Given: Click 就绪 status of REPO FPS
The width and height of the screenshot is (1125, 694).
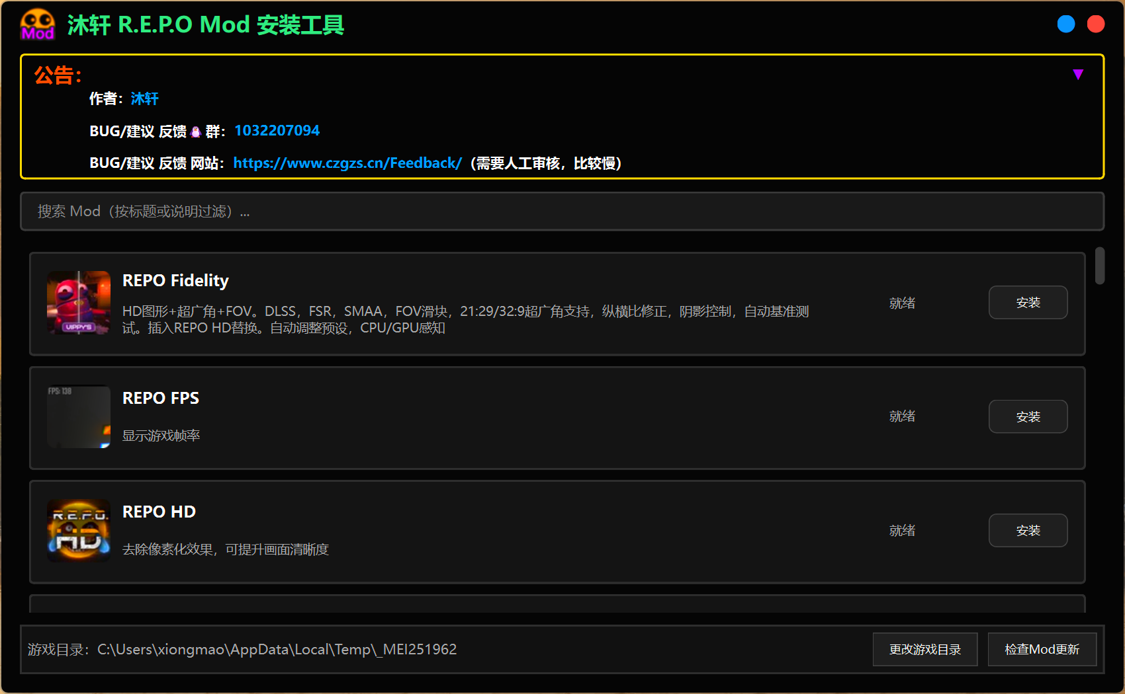Looking at the screenshot, I should click(x=902, y=416).
